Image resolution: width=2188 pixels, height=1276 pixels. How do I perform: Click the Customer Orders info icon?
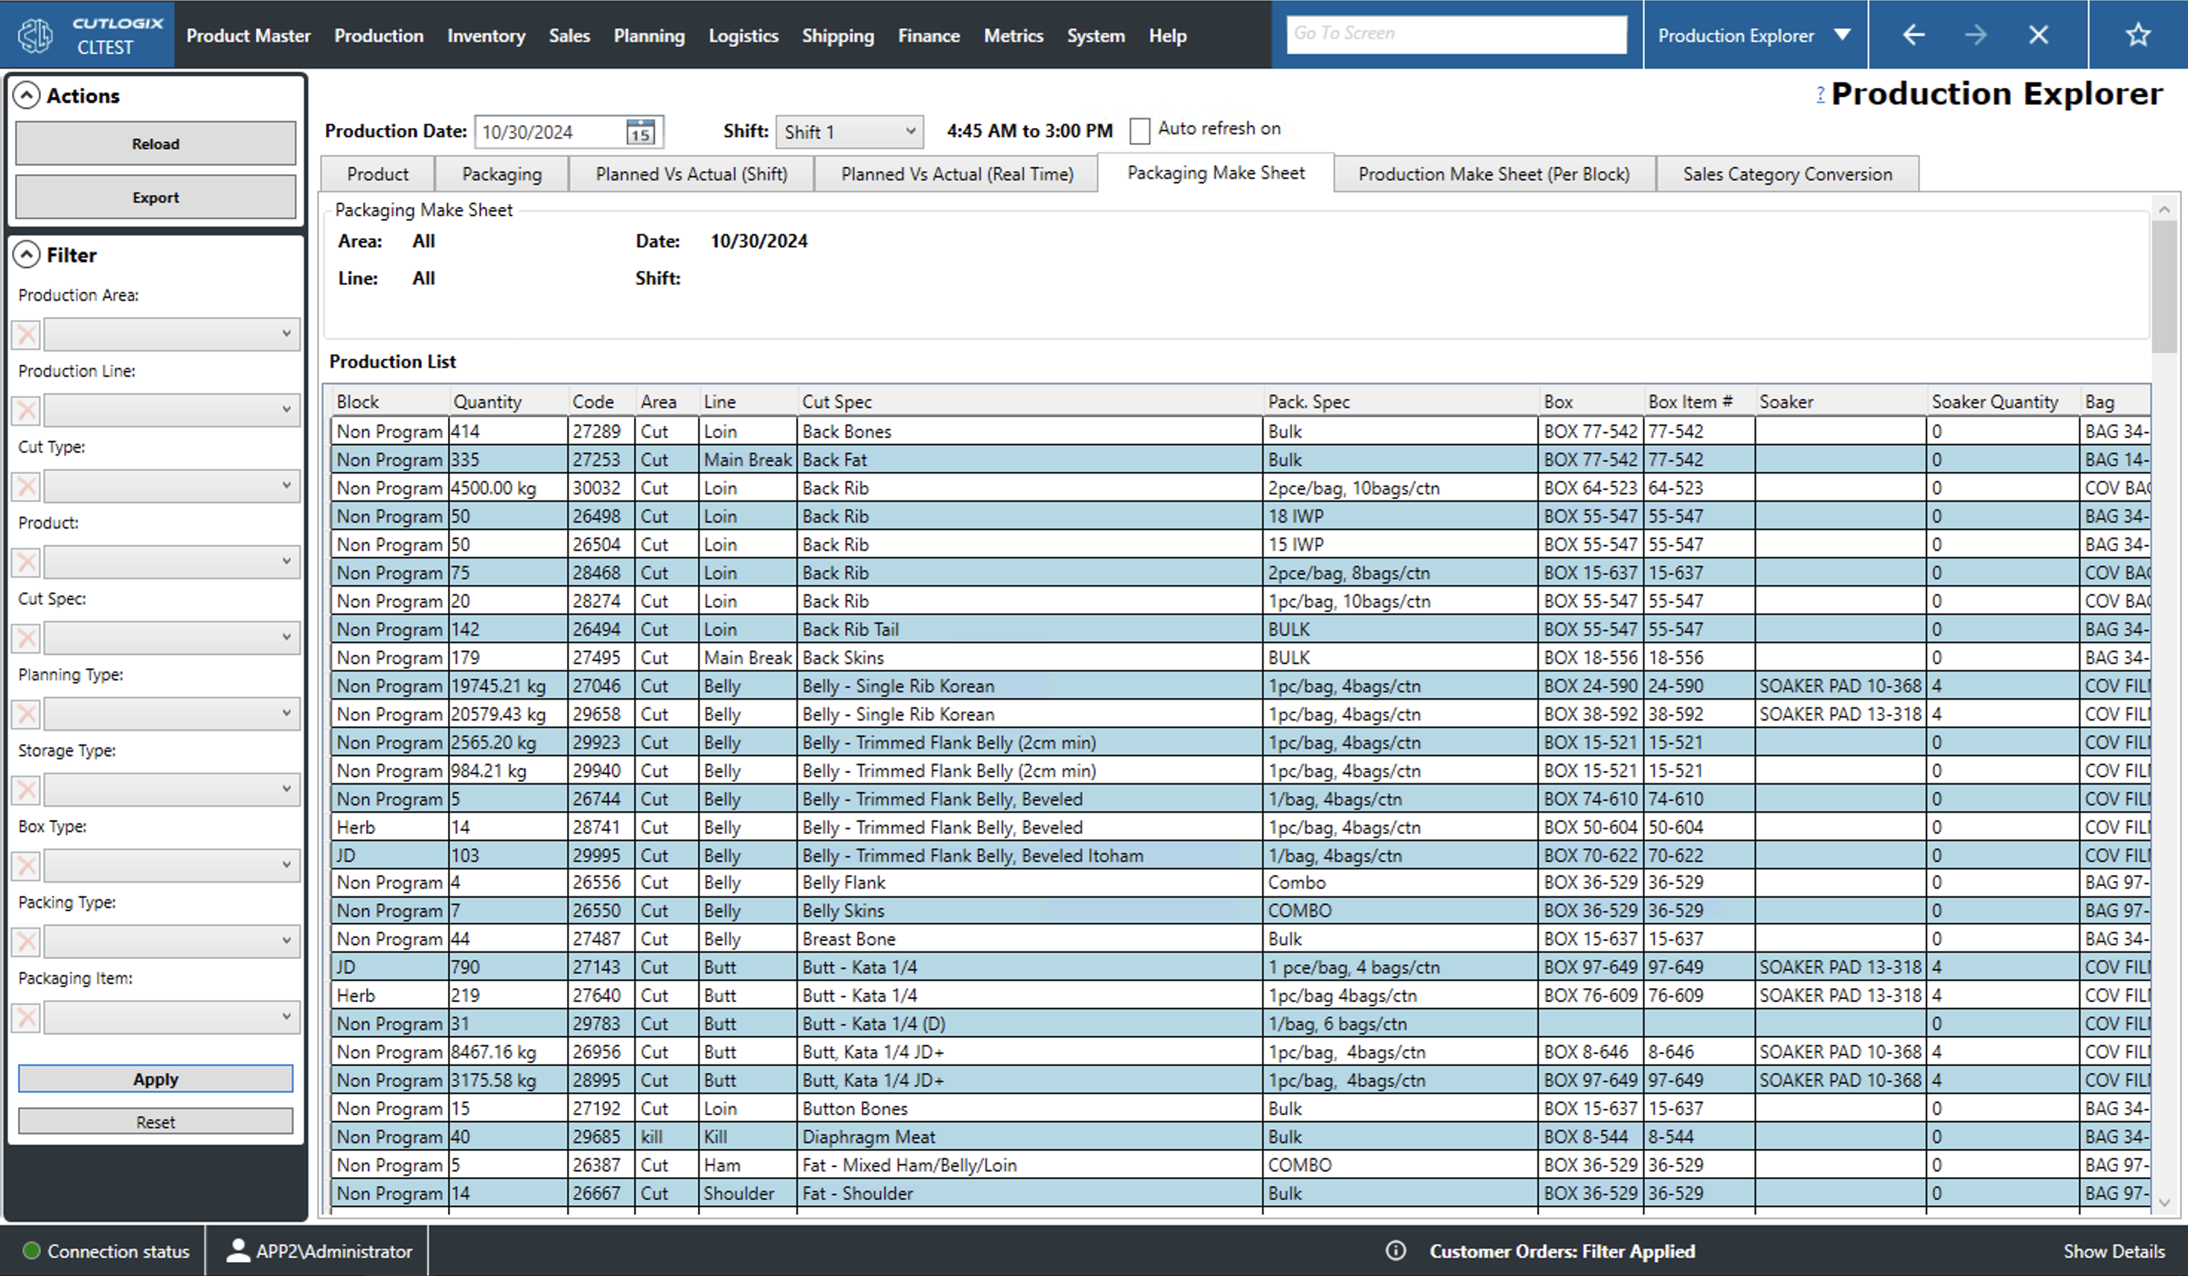tap(1395, 1251)
